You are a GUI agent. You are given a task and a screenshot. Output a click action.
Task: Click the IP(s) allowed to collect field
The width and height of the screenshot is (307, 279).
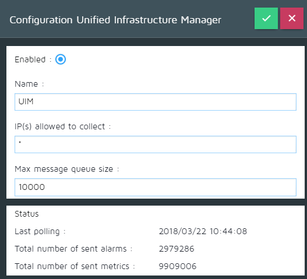[156, 144]
